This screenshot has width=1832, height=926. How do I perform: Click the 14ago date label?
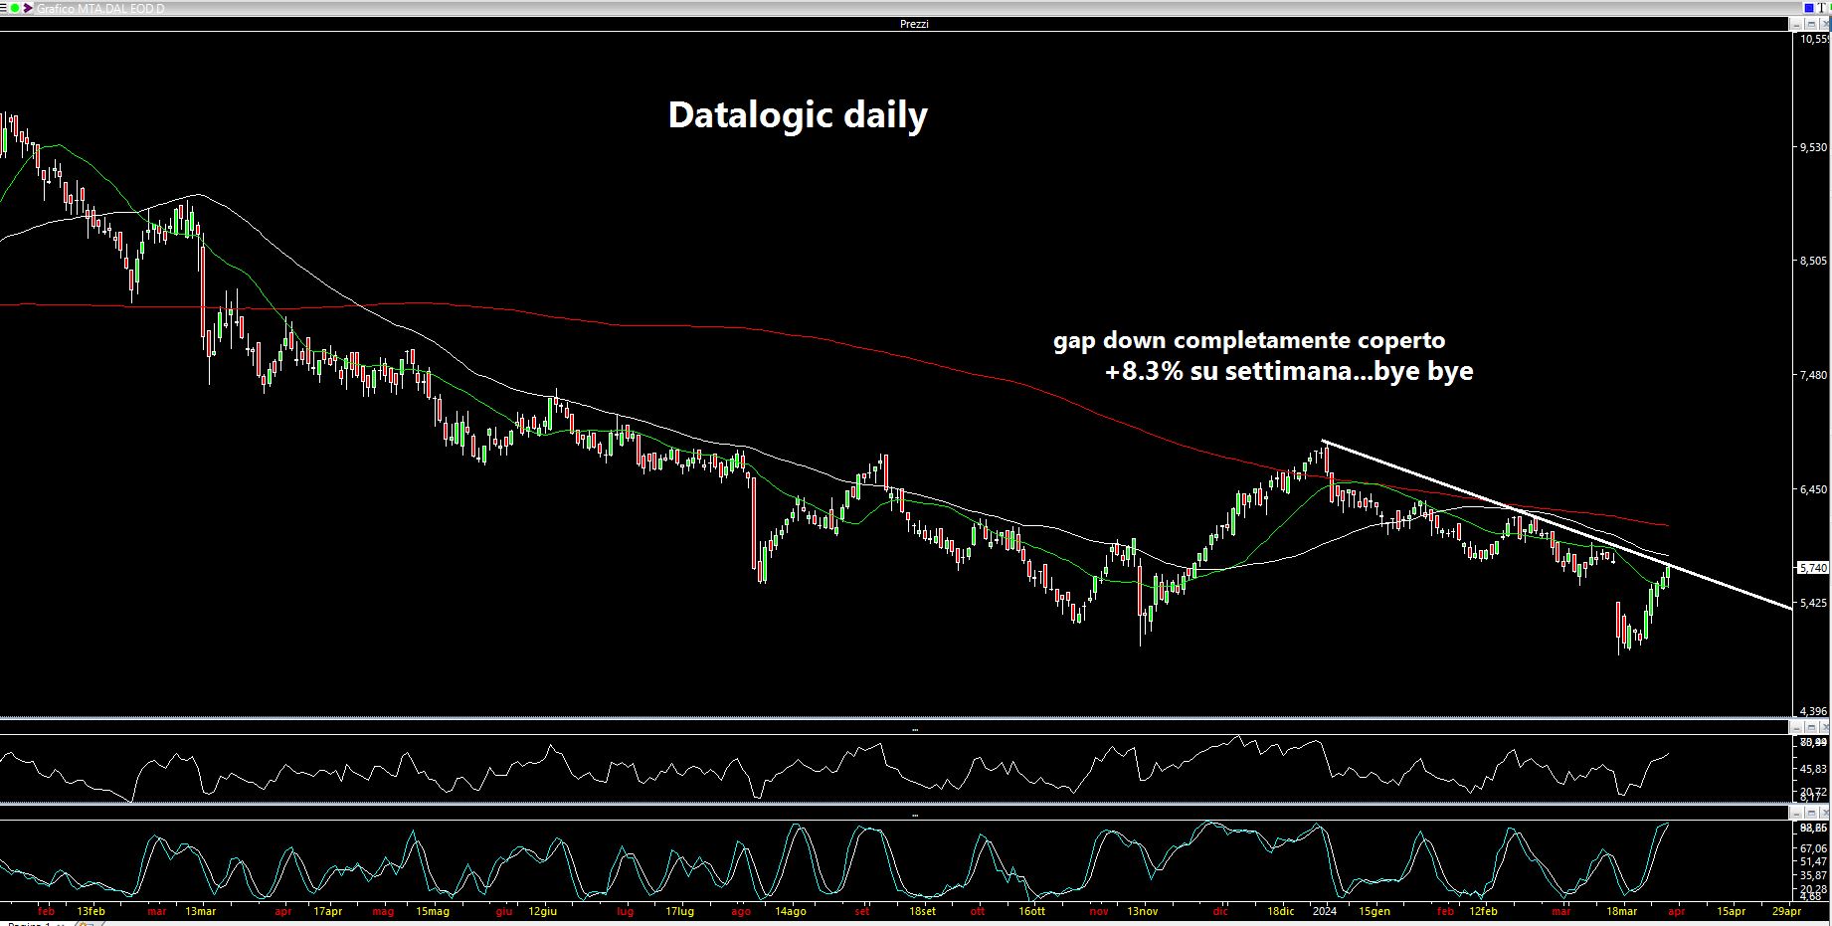point(791,910)
